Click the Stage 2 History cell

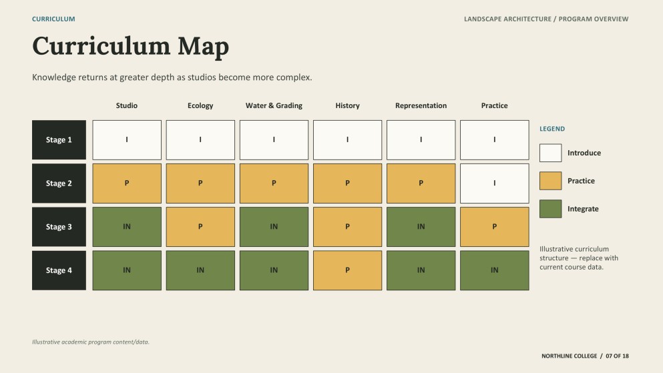click(348, 183)
